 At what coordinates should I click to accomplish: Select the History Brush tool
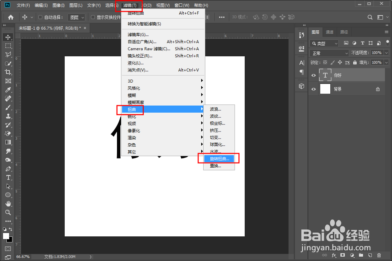click(x=8, y=125)
